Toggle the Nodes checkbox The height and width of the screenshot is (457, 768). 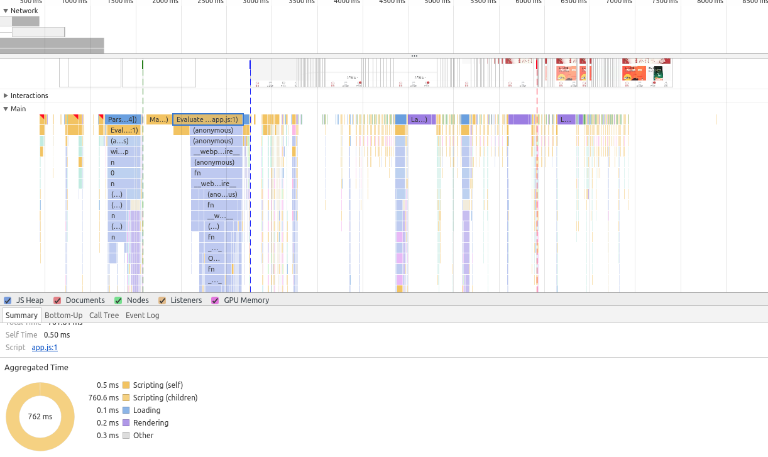coord(118,300)
